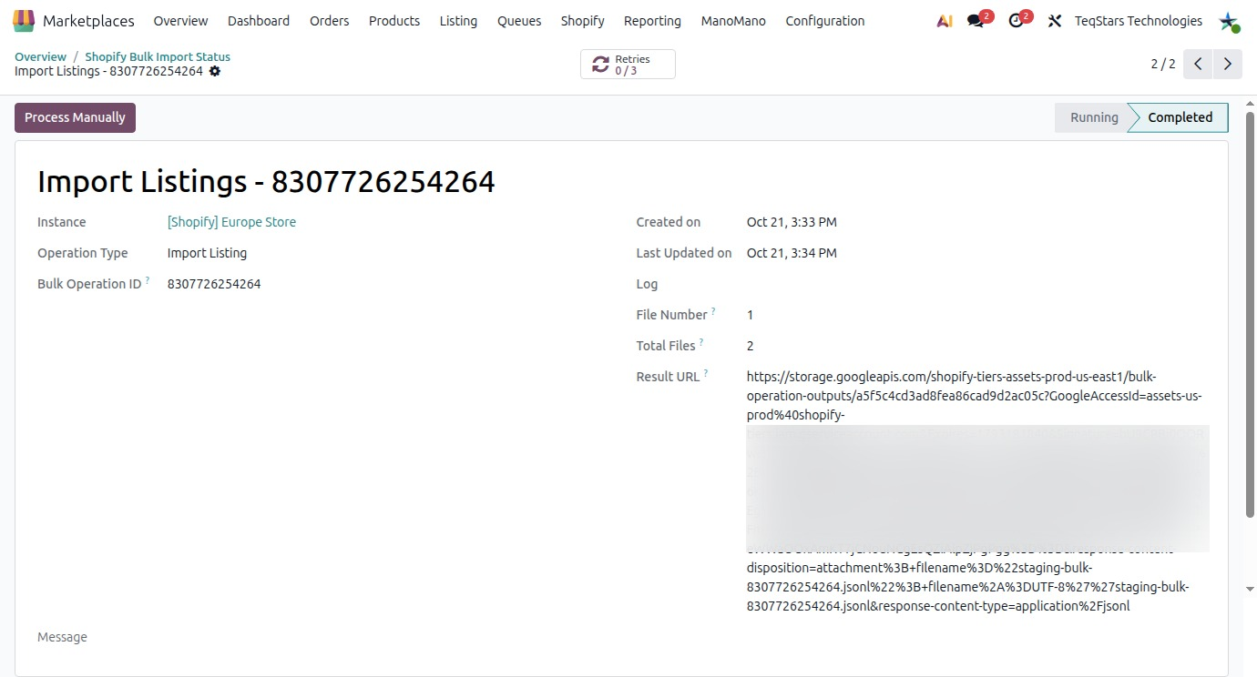Open the Orders menu

[x=330, y=21]
